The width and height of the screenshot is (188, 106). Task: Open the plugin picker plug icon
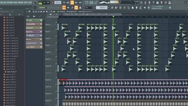tap(137, 8)
